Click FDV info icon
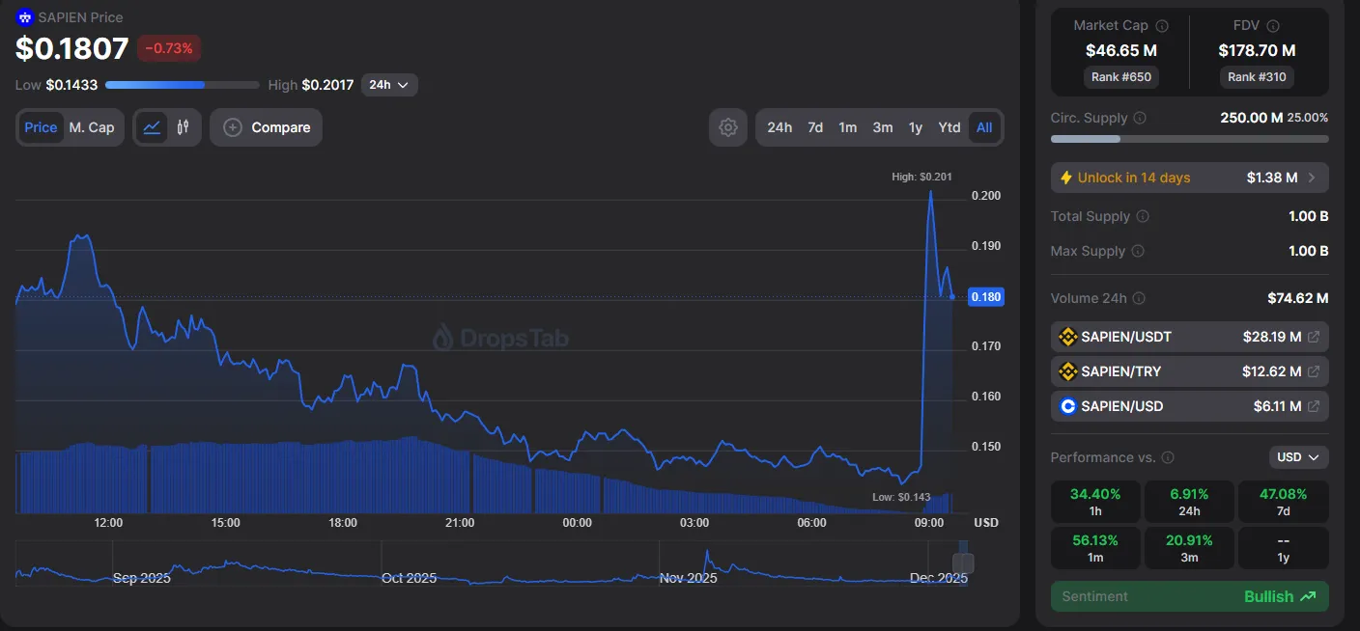 pyautogui.click(x=1273, y=26)
